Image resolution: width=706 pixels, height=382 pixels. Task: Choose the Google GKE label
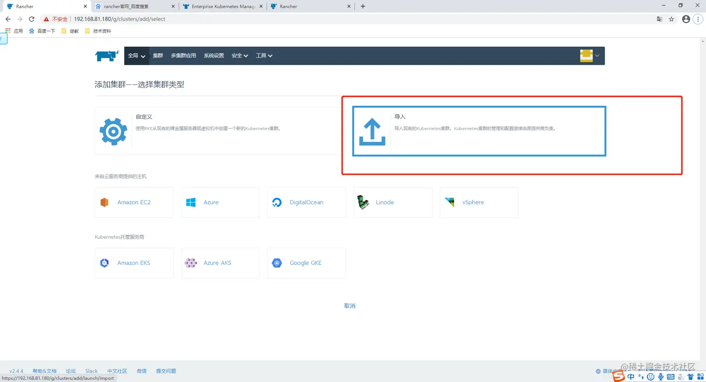(x=306, y=263)
